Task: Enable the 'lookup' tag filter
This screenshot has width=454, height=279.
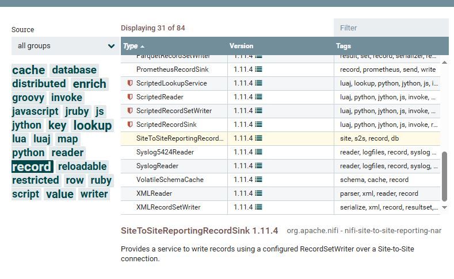Action: (x=92, y=125)
